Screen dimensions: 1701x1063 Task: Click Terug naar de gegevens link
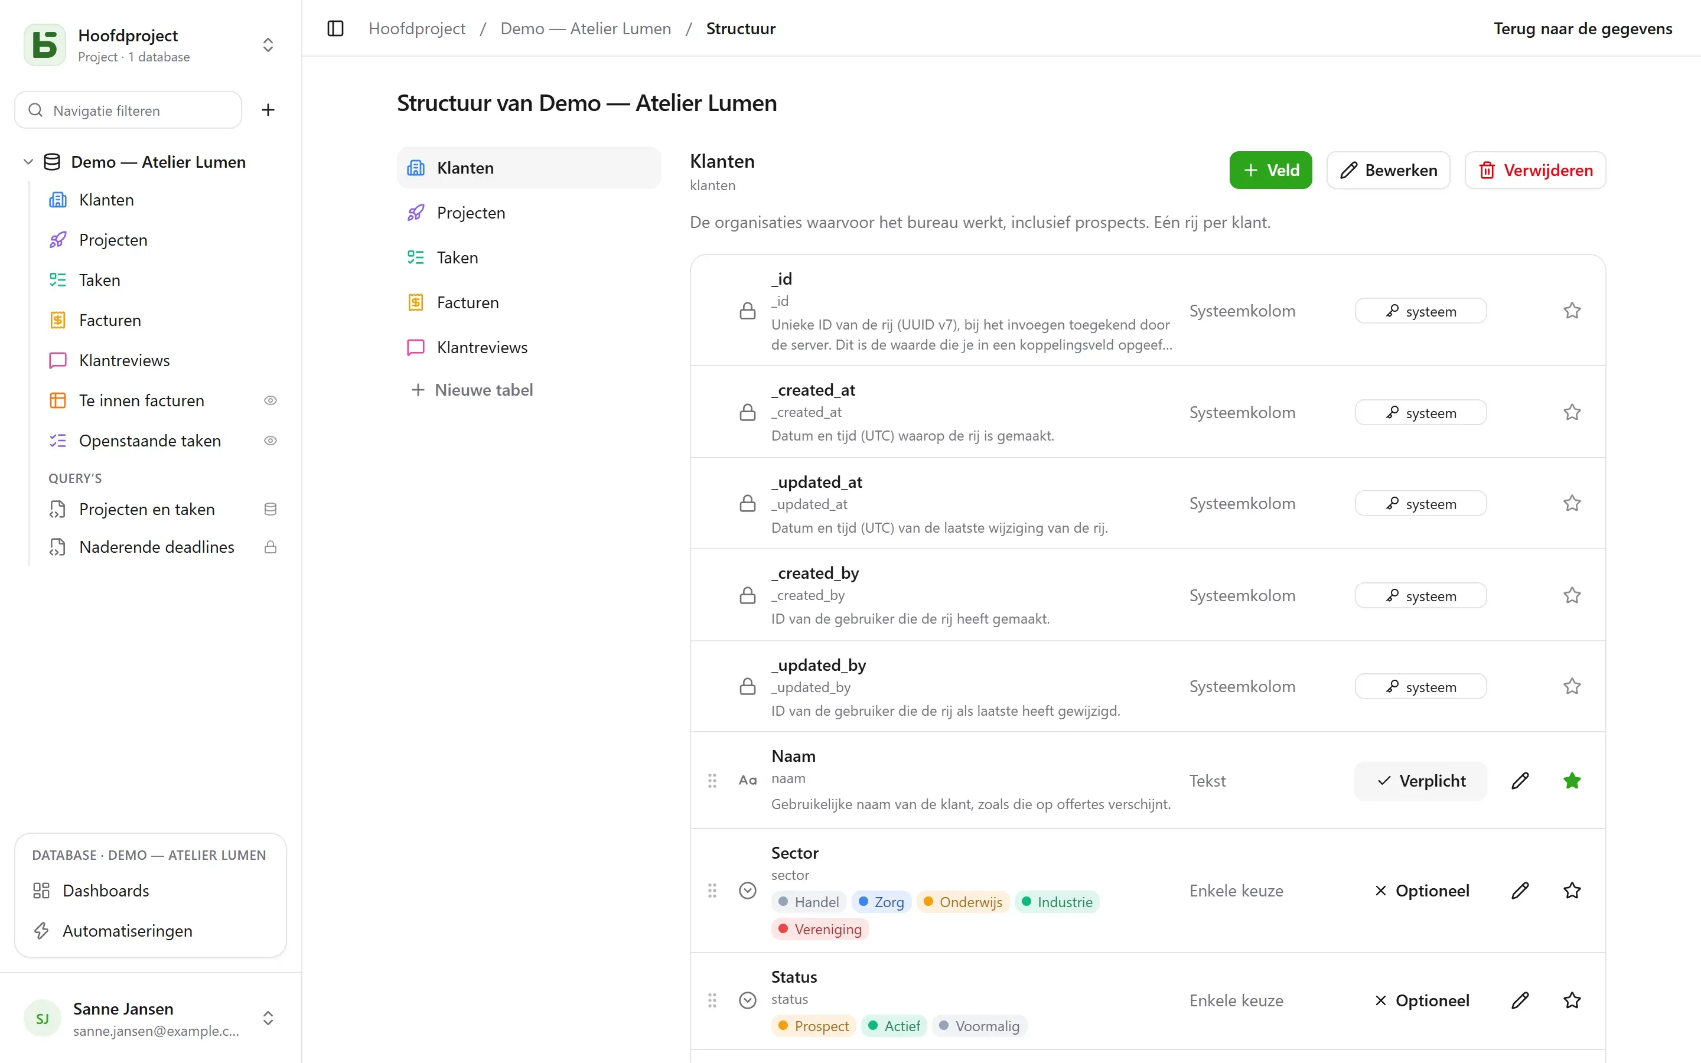coord(1582,29)
